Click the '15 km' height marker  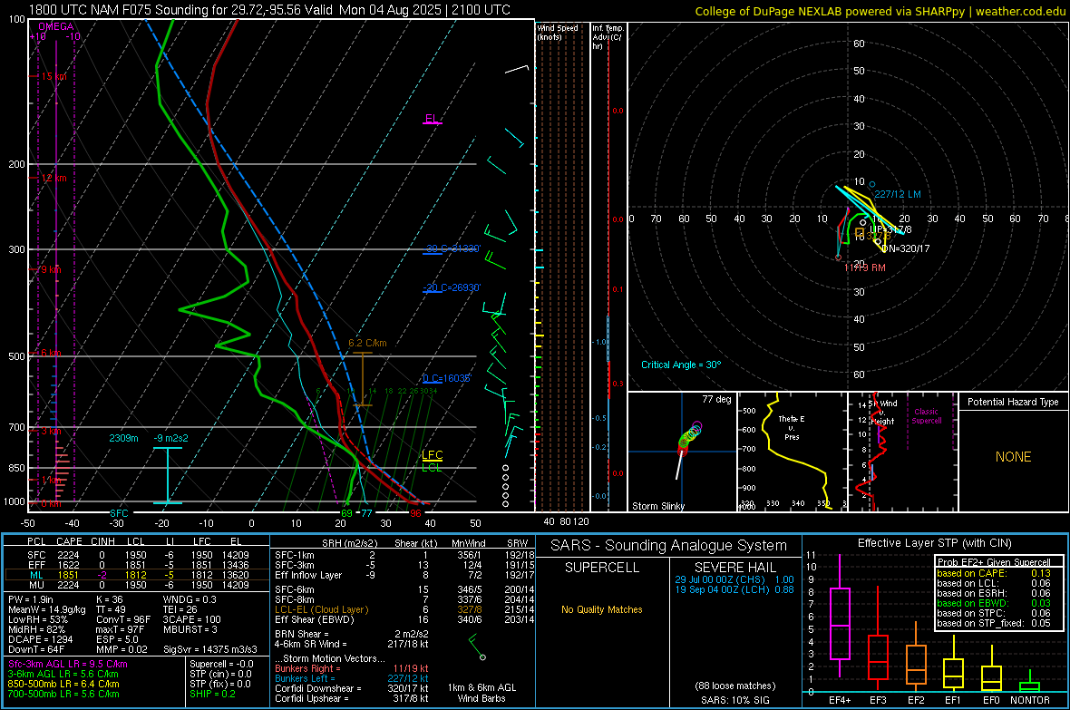[53, 76]
